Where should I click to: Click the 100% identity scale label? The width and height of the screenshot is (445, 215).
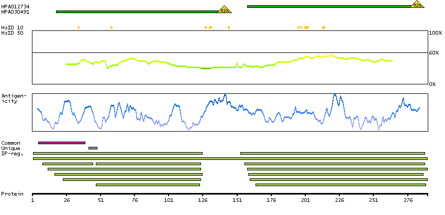(x=435, y=33)
